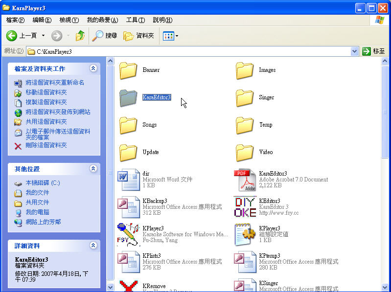
Task: Open the 工具(T) menu
Action: tap(136, 20)
